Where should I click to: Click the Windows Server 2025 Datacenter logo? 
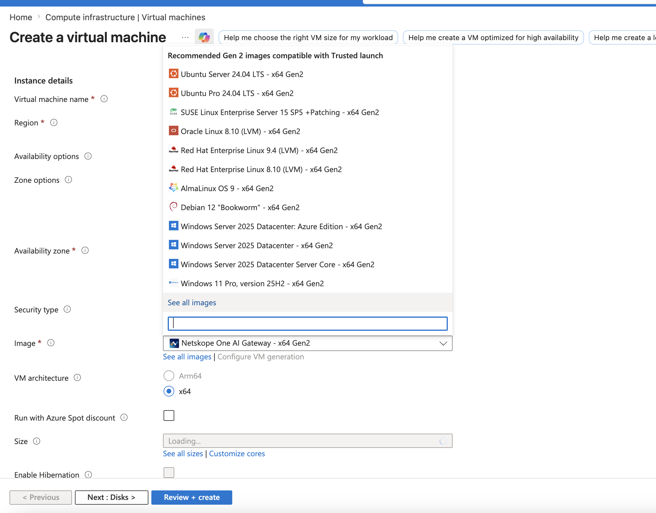173,245
